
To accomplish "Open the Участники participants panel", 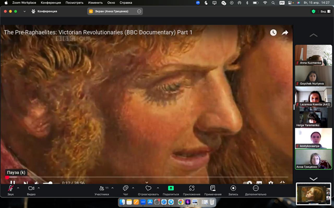I will 102,188.
